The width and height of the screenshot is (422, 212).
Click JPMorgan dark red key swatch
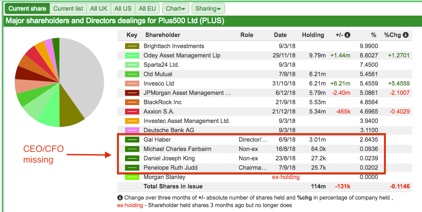(132, 93)
